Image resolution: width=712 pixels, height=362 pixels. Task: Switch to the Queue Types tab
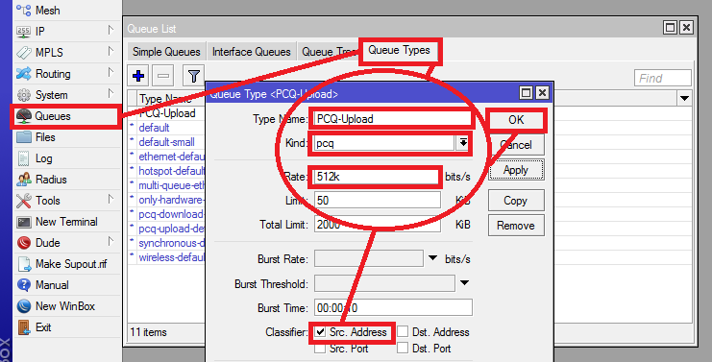[399, 50]
